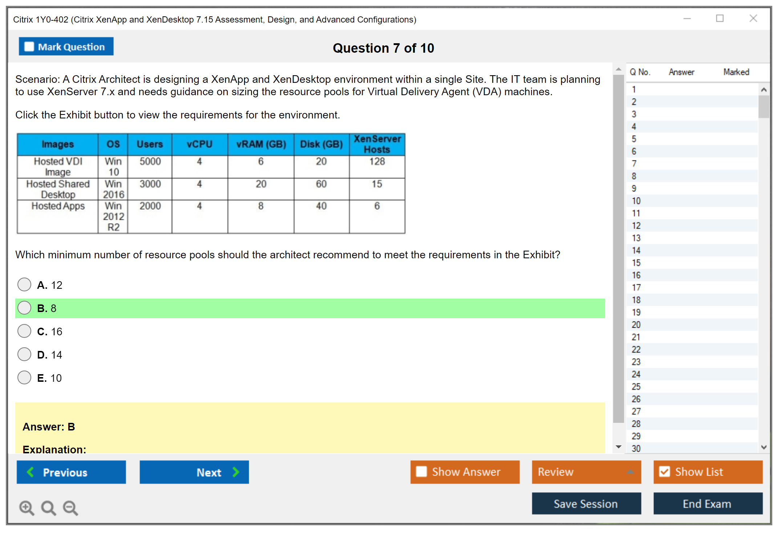Screen dimensions: 781x534
Task: Click the zoom out magnifier icon
Action: coord(70,507)
